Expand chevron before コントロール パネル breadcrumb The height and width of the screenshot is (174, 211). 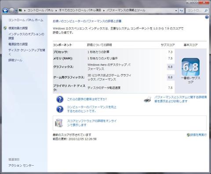25,11
